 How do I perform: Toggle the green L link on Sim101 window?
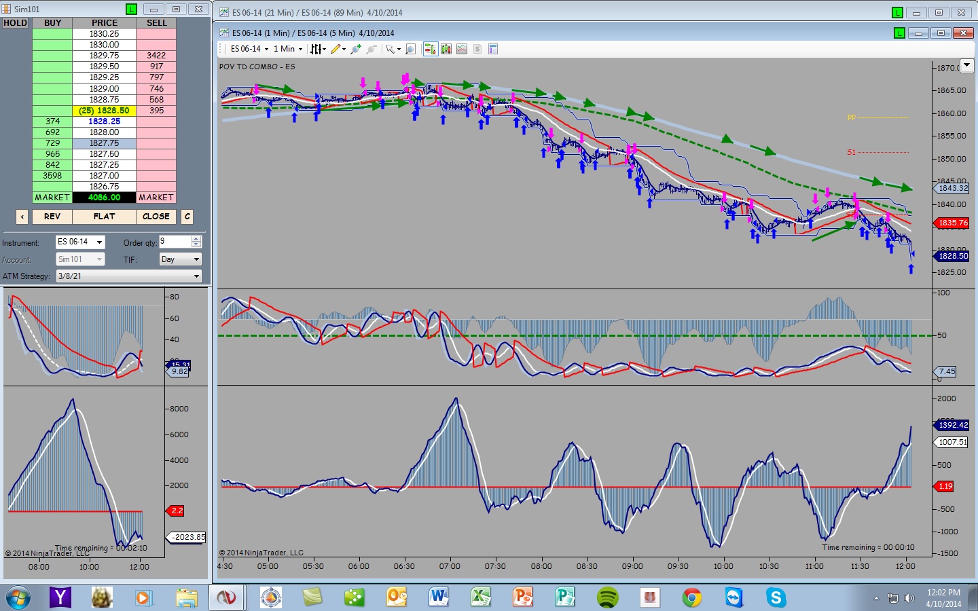click(x=131, y=10)
